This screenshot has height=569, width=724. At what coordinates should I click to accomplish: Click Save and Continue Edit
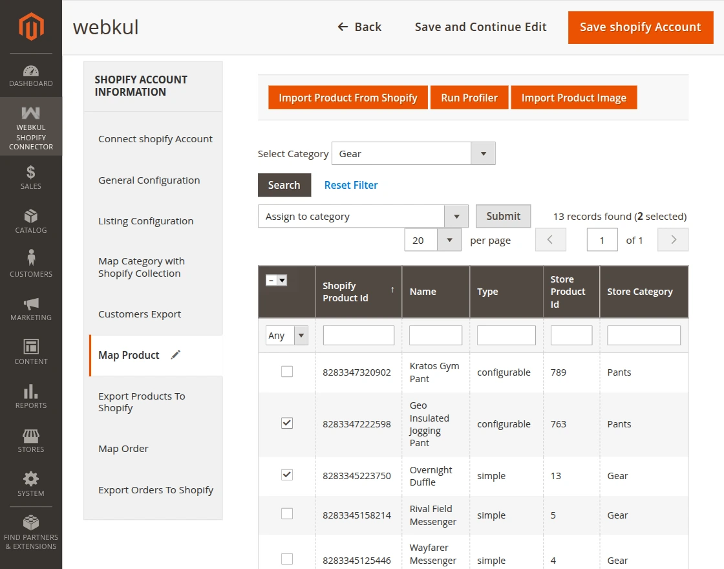481,27
